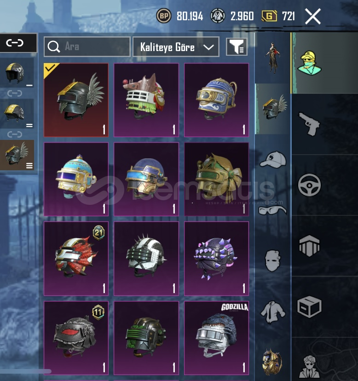
Task: Open the parachute category icon
Action: pos(309,246)
